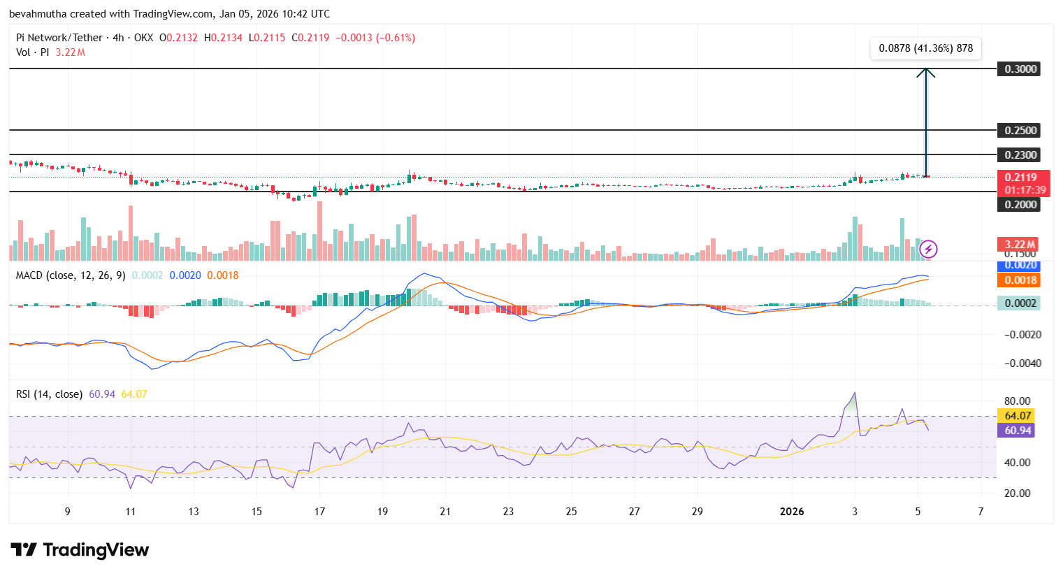Click the red 3.22M volume axis tag
The width and height of the screenshot is (1063, 576).
[x=1020, y=244]
